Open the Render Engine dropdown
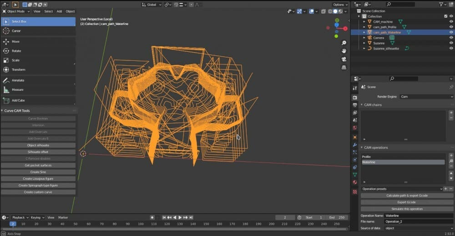The height and width of the screenshot is (236, 455). point(426,97)
